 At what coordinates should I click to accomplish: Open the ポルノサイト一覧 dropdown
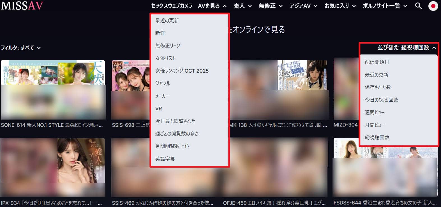[x=385, y=6]
